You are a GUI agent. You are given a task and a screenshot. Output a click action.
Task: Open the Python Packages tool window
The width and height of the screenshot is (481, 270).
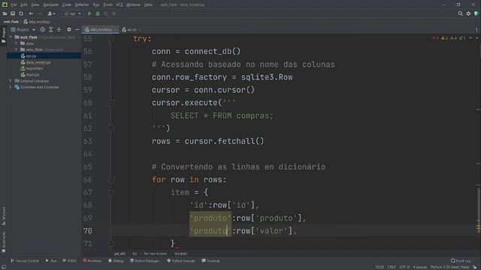pyautogui.click(x=145, y=261)
